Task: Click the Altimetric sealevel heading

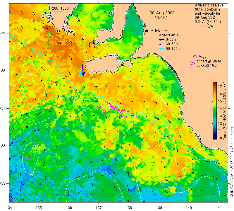Action: (x=210, y=5)
